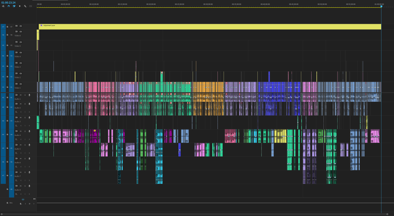Mute the Audio 7 track
This screenshot has height=216, width=394.
point(21,172)
